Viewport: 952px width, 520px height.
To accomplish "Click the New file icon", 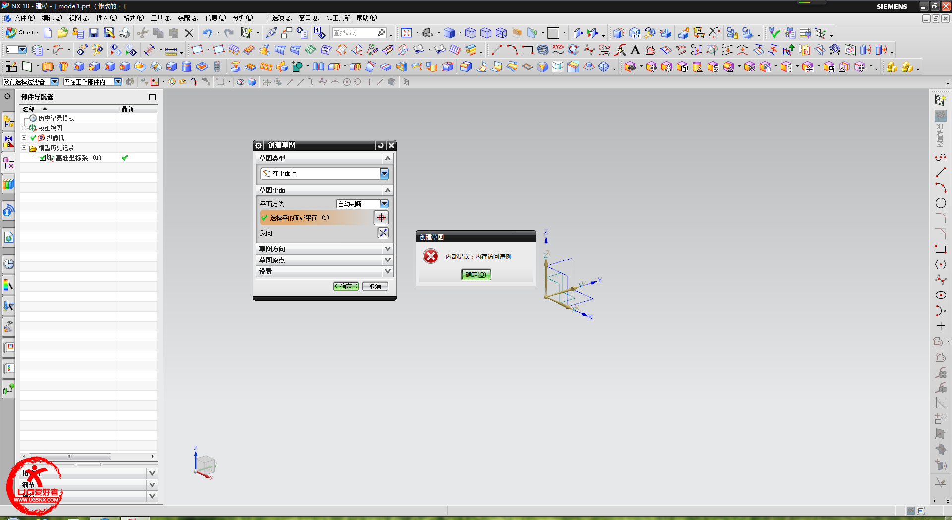I will (x=48, y=33).
